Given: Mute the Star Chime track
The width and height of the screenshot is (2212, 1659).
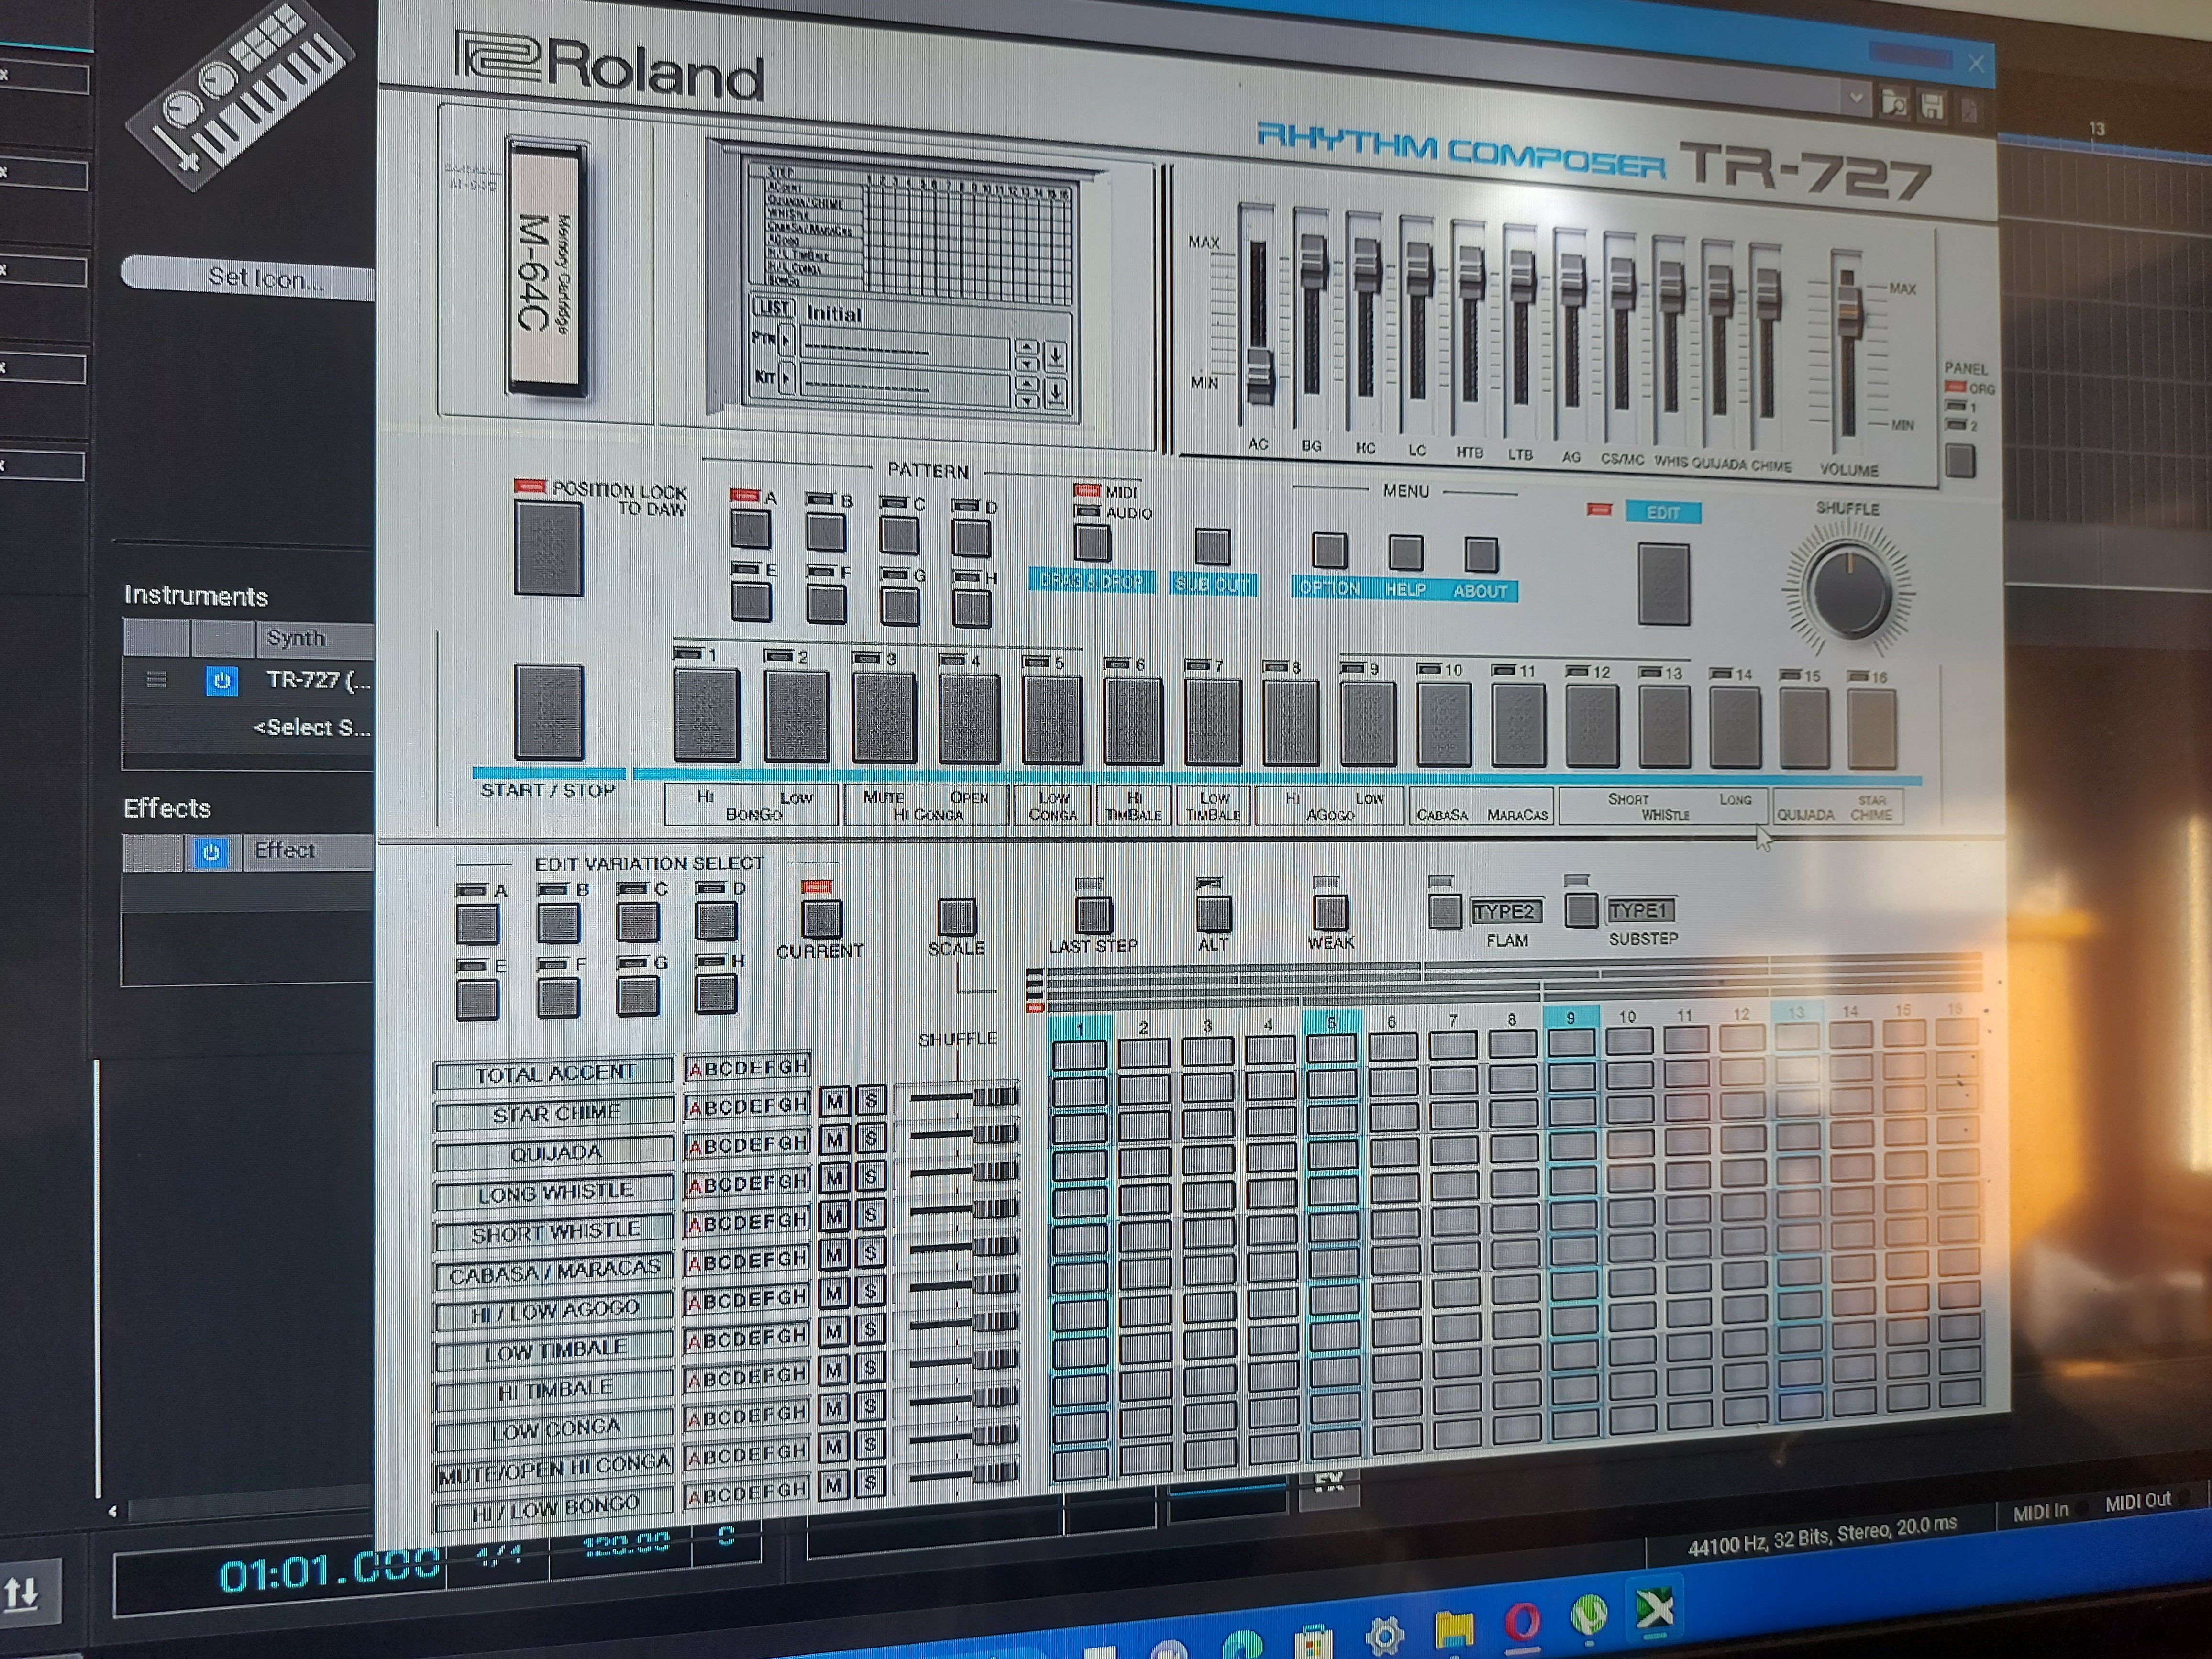Looking at the screenshot, I should (834, 1102).
